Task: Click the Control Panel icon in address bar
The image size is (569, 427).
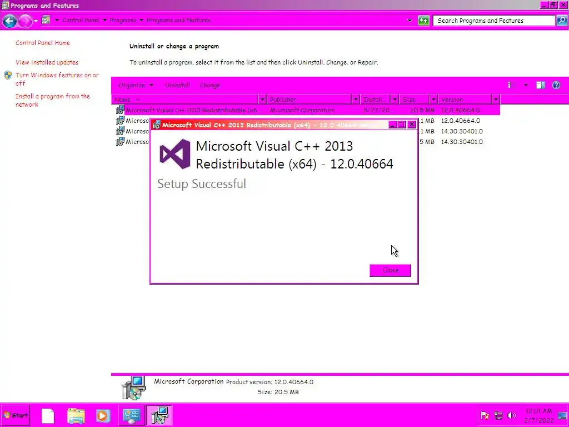Action: 46,20
